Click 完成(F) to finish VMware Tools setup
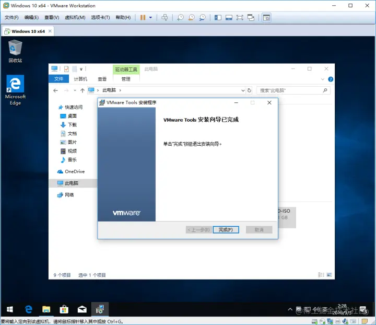Image resolution: width=376 pixels, height=325 pixels. (x=226, y=230)
